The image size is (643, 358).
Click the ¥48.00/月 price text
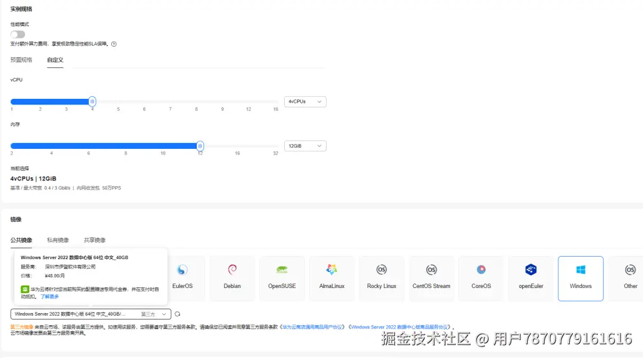click(55, 276)
